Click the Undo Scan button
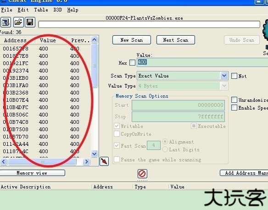The width and height of the screenshot is (268, 210). coord(242,40)
